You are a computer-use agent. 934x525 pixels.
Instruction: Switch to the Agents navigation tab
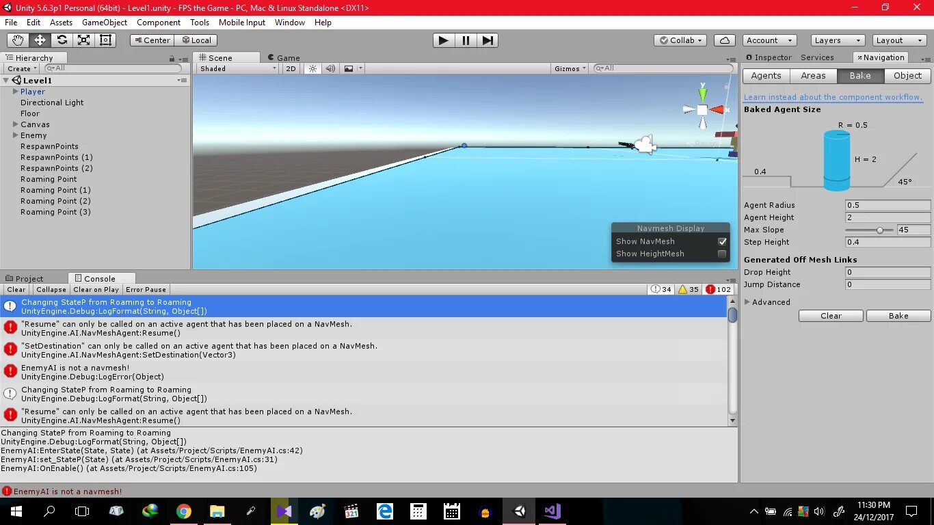[x=766, y=76]
